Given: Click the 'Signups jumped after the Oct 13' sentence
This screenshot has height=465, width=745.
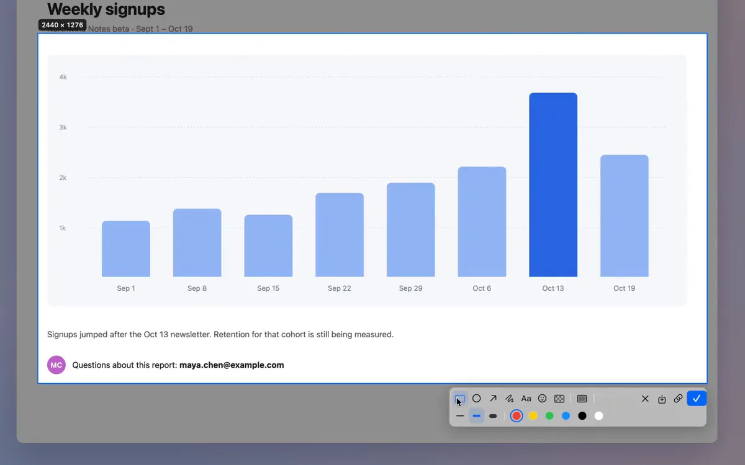Looking at the screenshot, I should (220, 334).
